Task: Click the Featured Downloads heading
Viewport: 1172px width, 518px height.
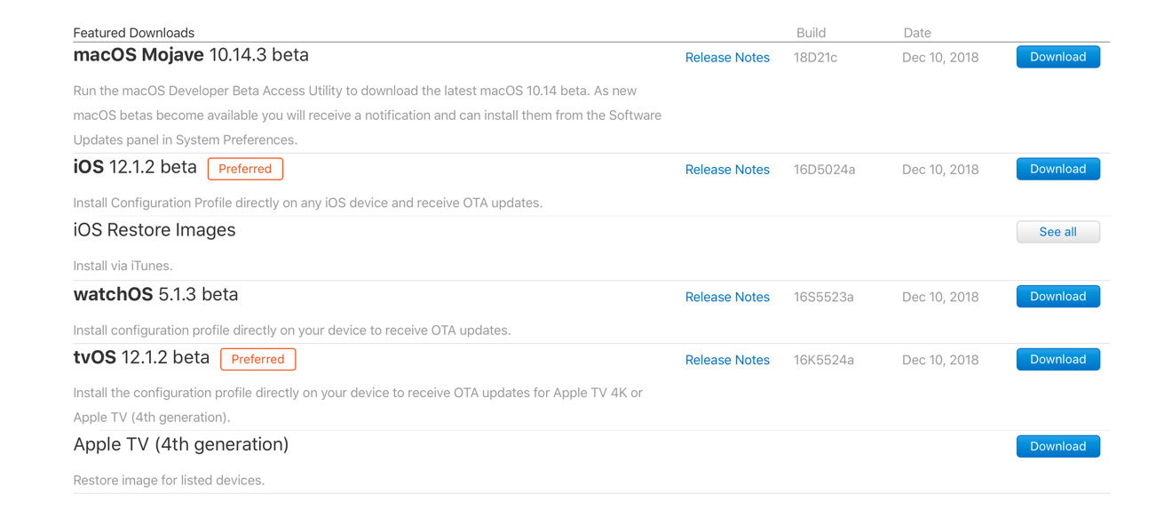Action: pos(133,33)
